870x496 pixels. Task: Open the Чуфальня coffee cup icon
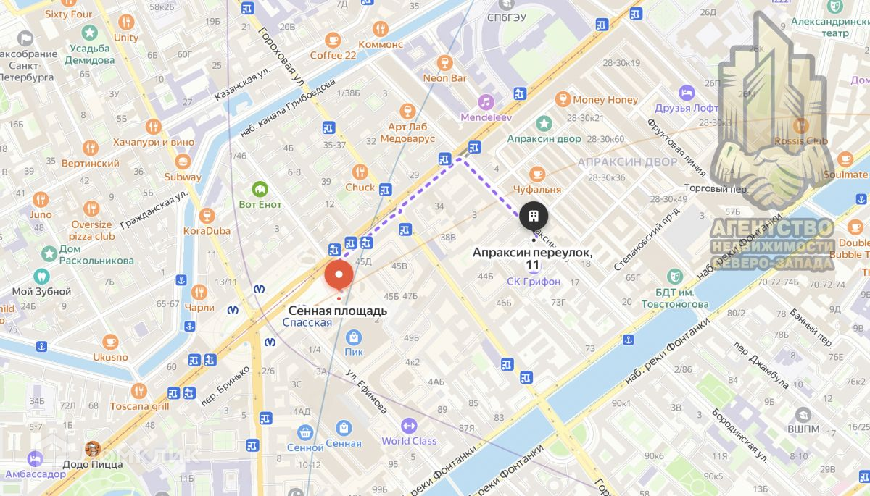[x=536, y=174]
